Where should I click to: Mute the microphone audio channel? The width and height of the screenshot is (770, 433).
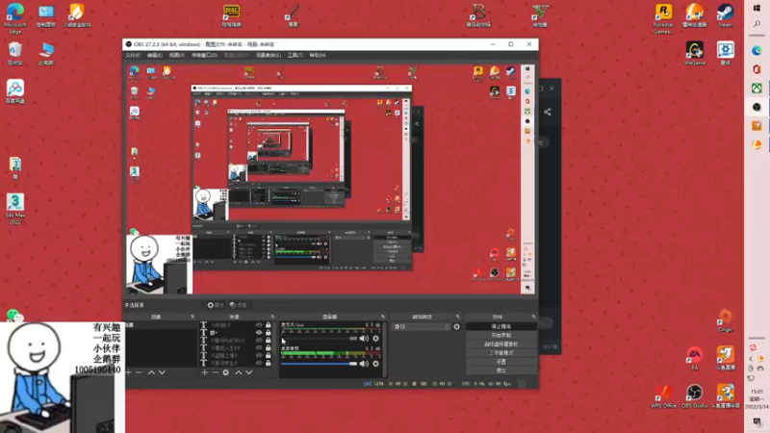coord(364,339)
